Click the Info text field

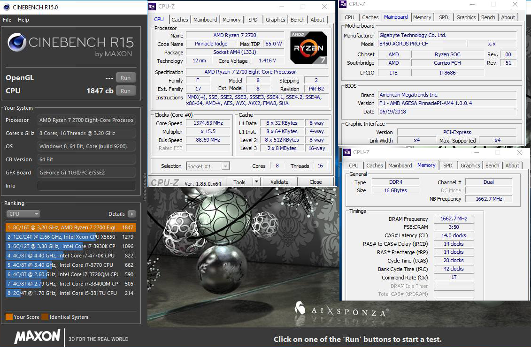pyautogui.click(x=86, y=186)
